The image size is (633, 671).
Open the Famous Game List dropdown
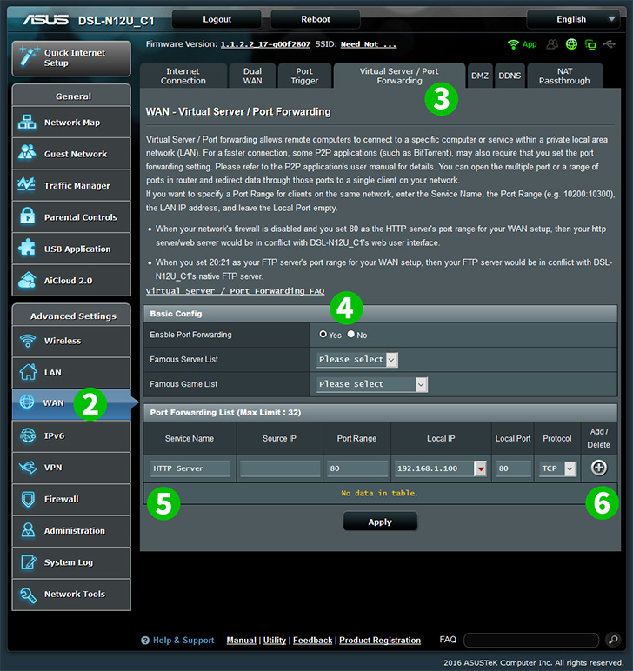[x=372, y=384]
